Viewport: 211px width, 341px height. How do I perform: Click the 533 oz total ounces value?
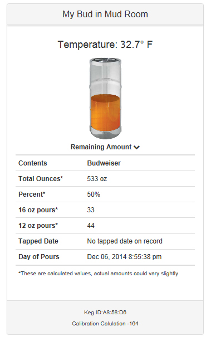point(97,179)
